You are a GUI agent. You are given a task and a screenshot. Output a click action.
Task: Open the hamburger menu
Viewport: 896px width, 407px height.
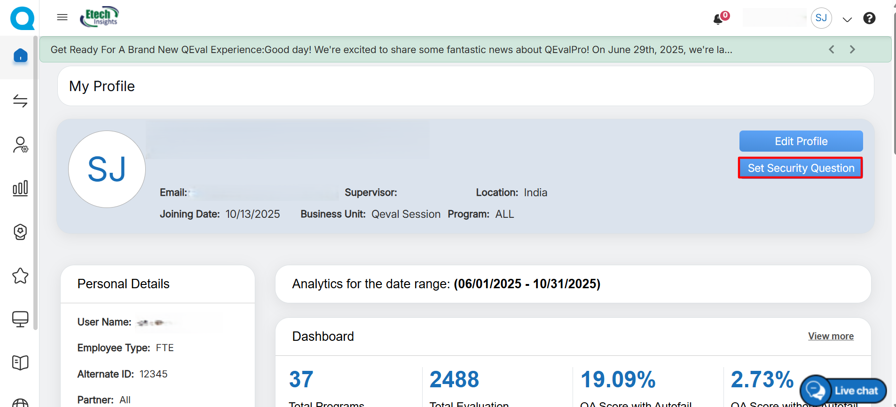[x=62, y=17]
